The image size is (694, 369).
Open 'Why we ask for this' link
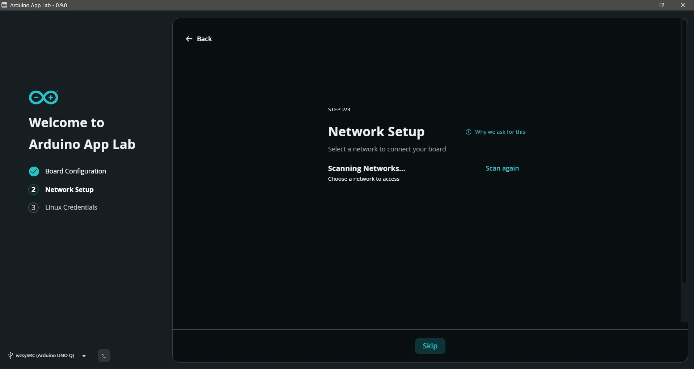coord(500,132)
